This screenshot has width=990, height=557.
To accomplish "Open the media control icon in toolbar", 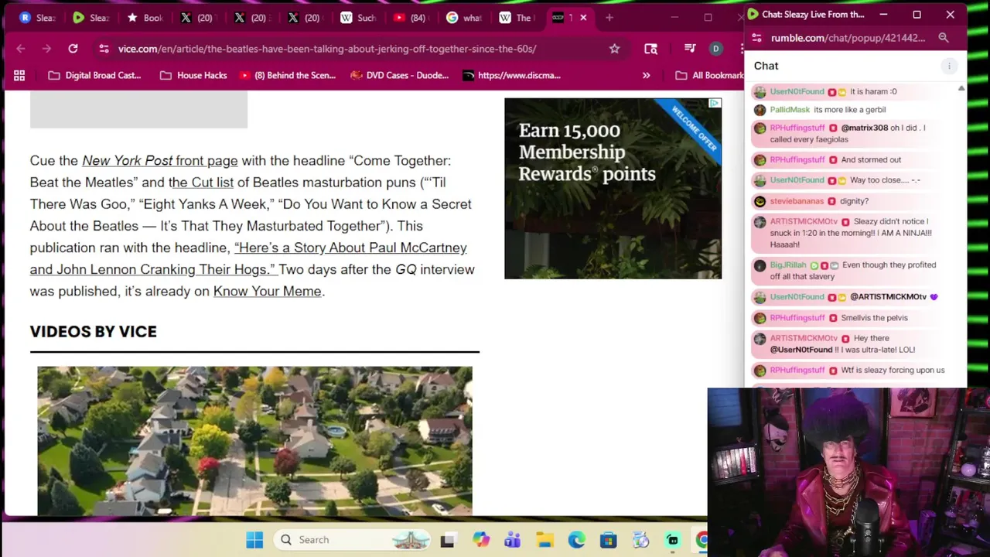I will click(x=690, y=49).
